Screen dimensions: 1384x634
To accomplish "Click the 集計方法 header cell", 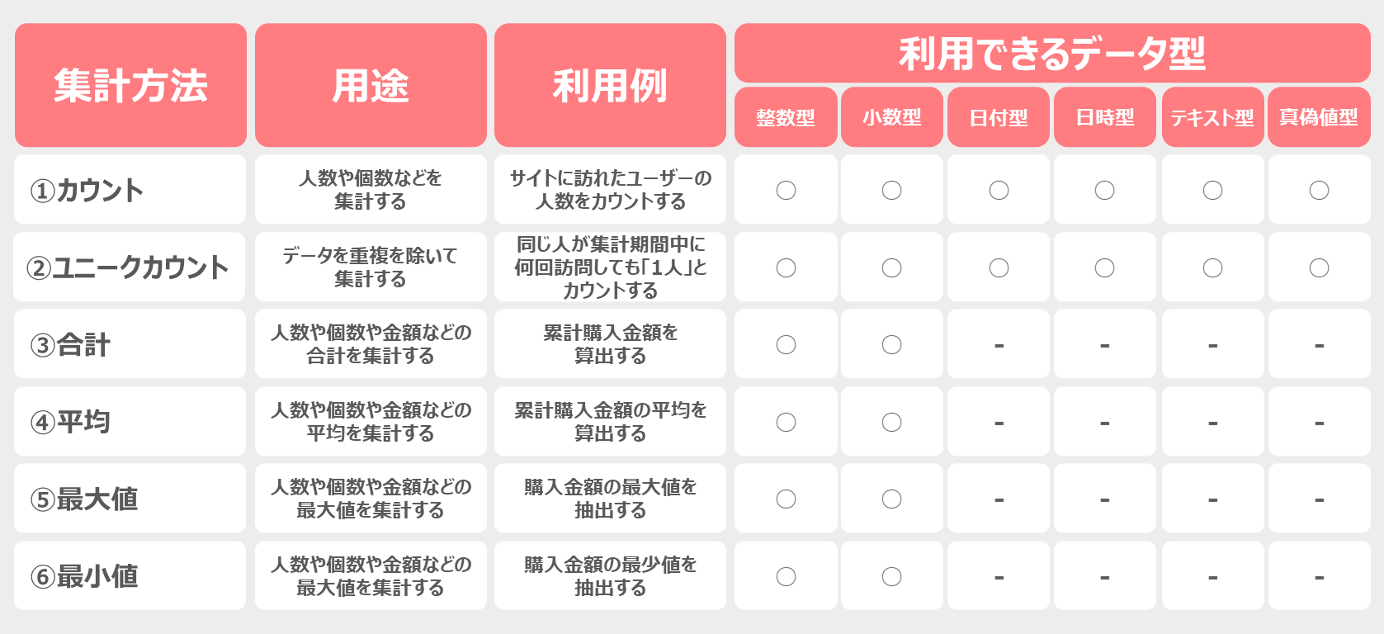I will [130, 85].
